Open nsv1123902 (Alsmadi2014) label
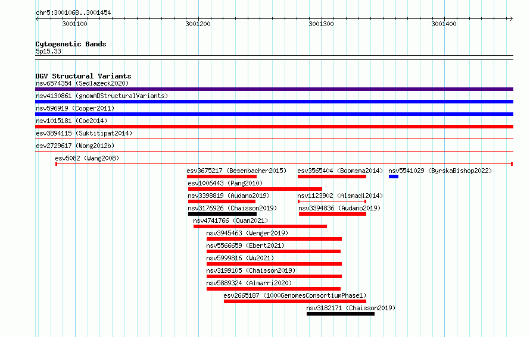The image size is (530, 337). point(340,196)
